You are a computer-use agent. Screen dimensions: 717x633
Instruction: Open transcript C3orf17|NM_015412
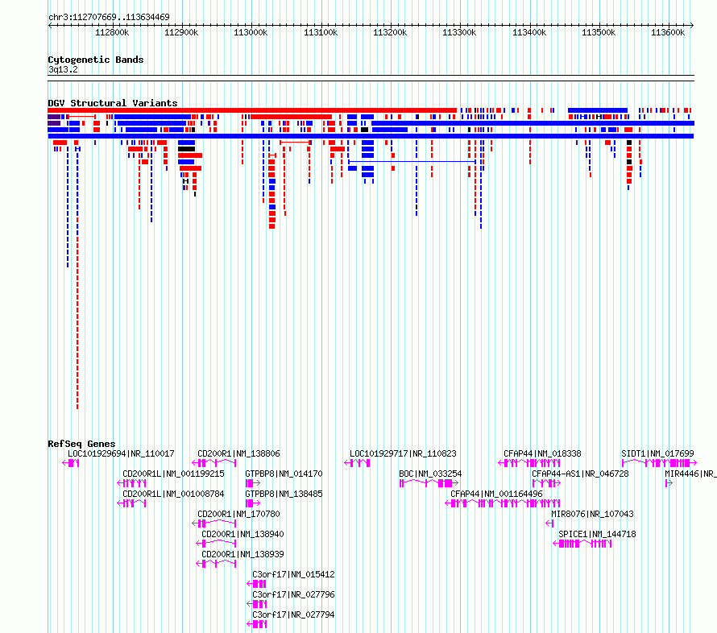293,574
